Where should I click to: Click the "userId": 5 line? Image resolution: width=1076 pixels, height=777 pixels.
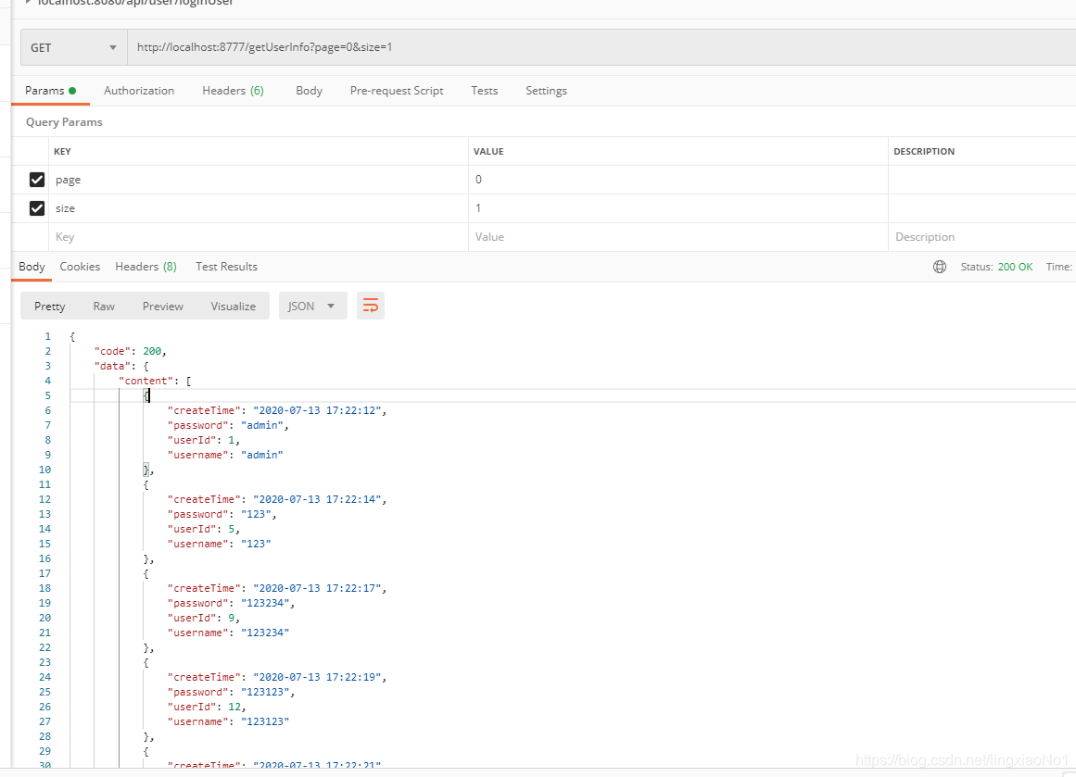coord(204,530)
